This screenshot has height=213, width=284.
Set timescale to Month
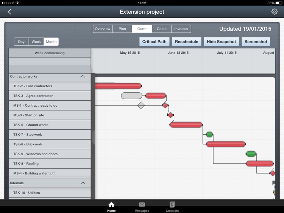point(51,42)
